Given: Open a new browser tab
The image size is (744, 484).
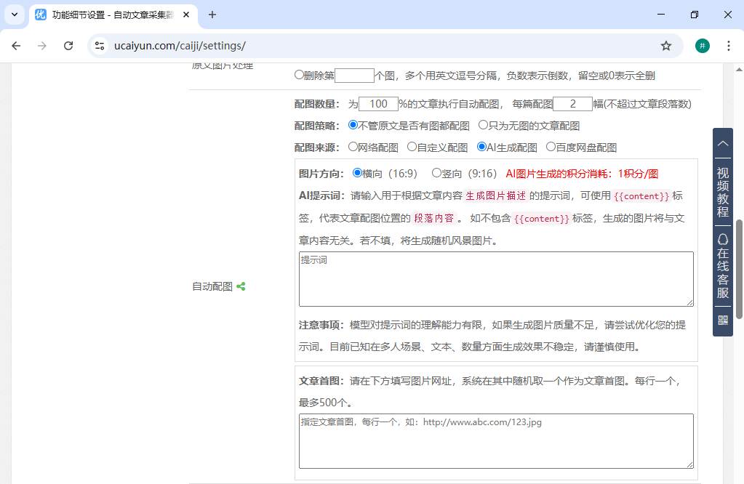Looking at the screenshot, I should click(x=211, y=15).
